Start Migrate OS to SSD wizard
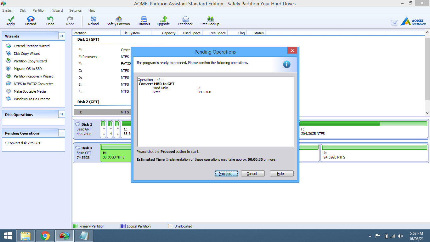The width and height of the screenshot is (430, 242). (x=28, y=69)
